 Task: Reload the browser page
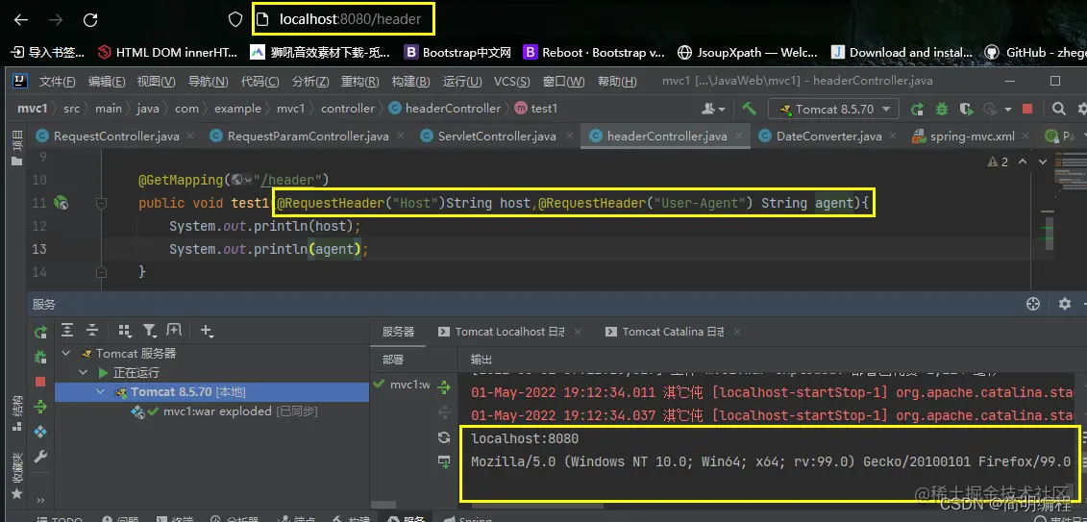(90, 19)
